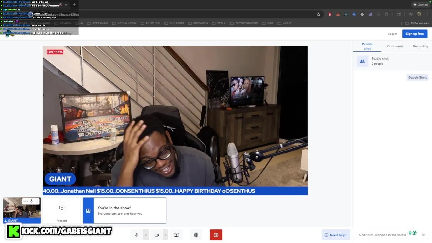The height and width of the screenshot is (243, 432).
Task: Open the FL STUDIO bookmarks folder
Action: pos(151,23)
